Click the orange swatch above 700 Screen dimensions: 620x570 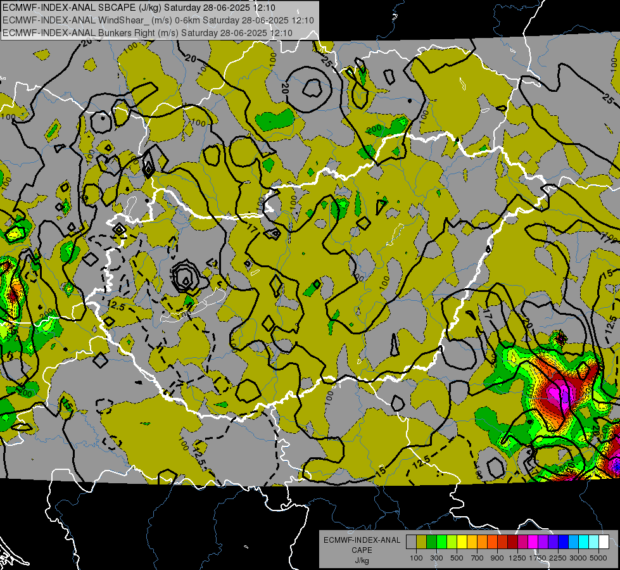coord(482,541)
